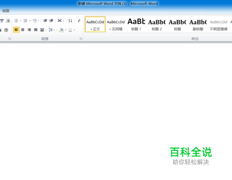
Task: Click the multilevel list icon
Action: point(35,21)
